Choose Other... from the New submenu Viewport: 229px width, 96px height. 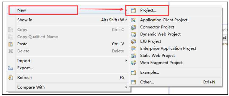tap(175, 82)
